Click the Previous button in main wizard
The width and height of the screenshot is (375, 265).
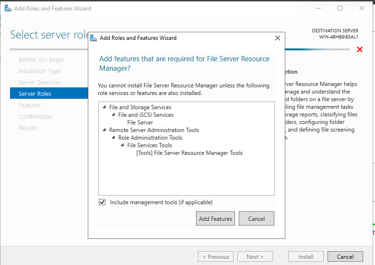pos(216,256)
